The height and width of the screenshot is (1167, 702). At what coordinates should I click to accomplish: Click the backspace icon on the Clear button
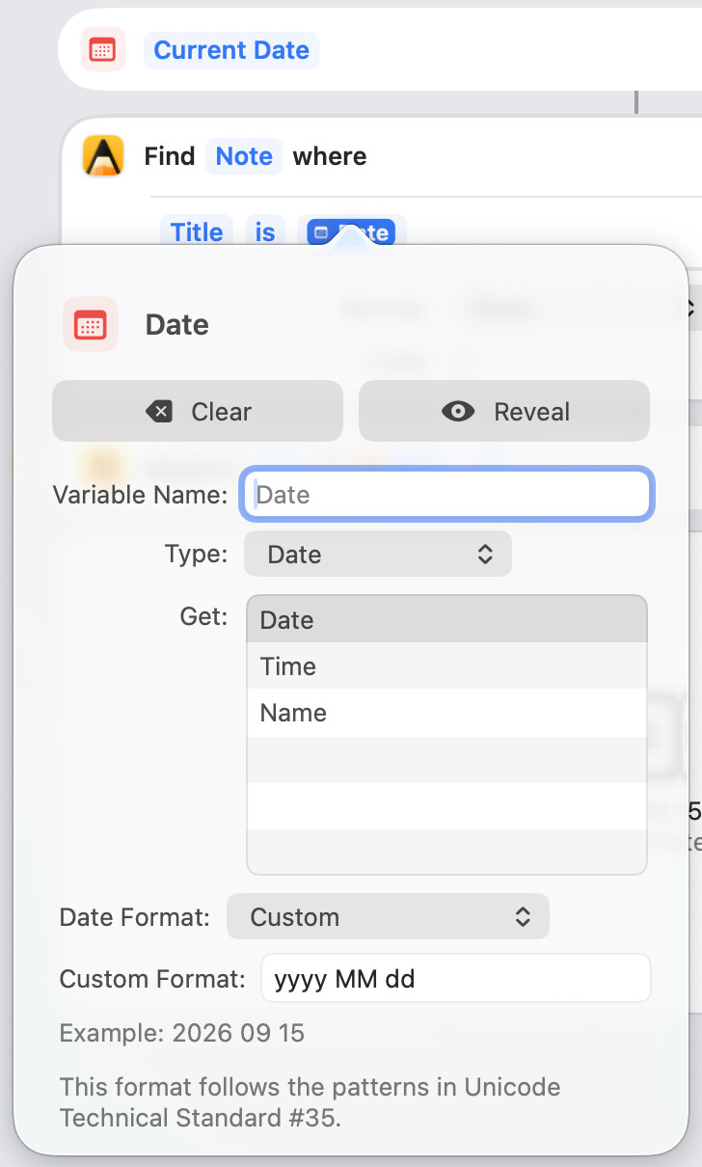point(159,412)
